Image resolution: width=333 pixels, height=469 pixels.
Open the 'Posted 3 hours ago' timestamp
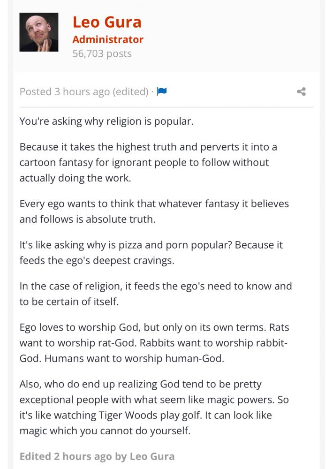tap(65, 91)
